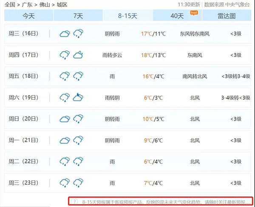
Task: Click the first rain icon for 周二 (22日)
Action: click(65, 162)
